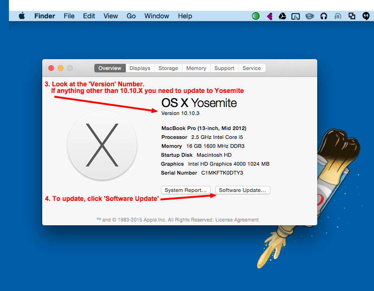Click the Macintosh HD startup disk value
Viewport: 374px width, 291px height.
coord(214,155)
